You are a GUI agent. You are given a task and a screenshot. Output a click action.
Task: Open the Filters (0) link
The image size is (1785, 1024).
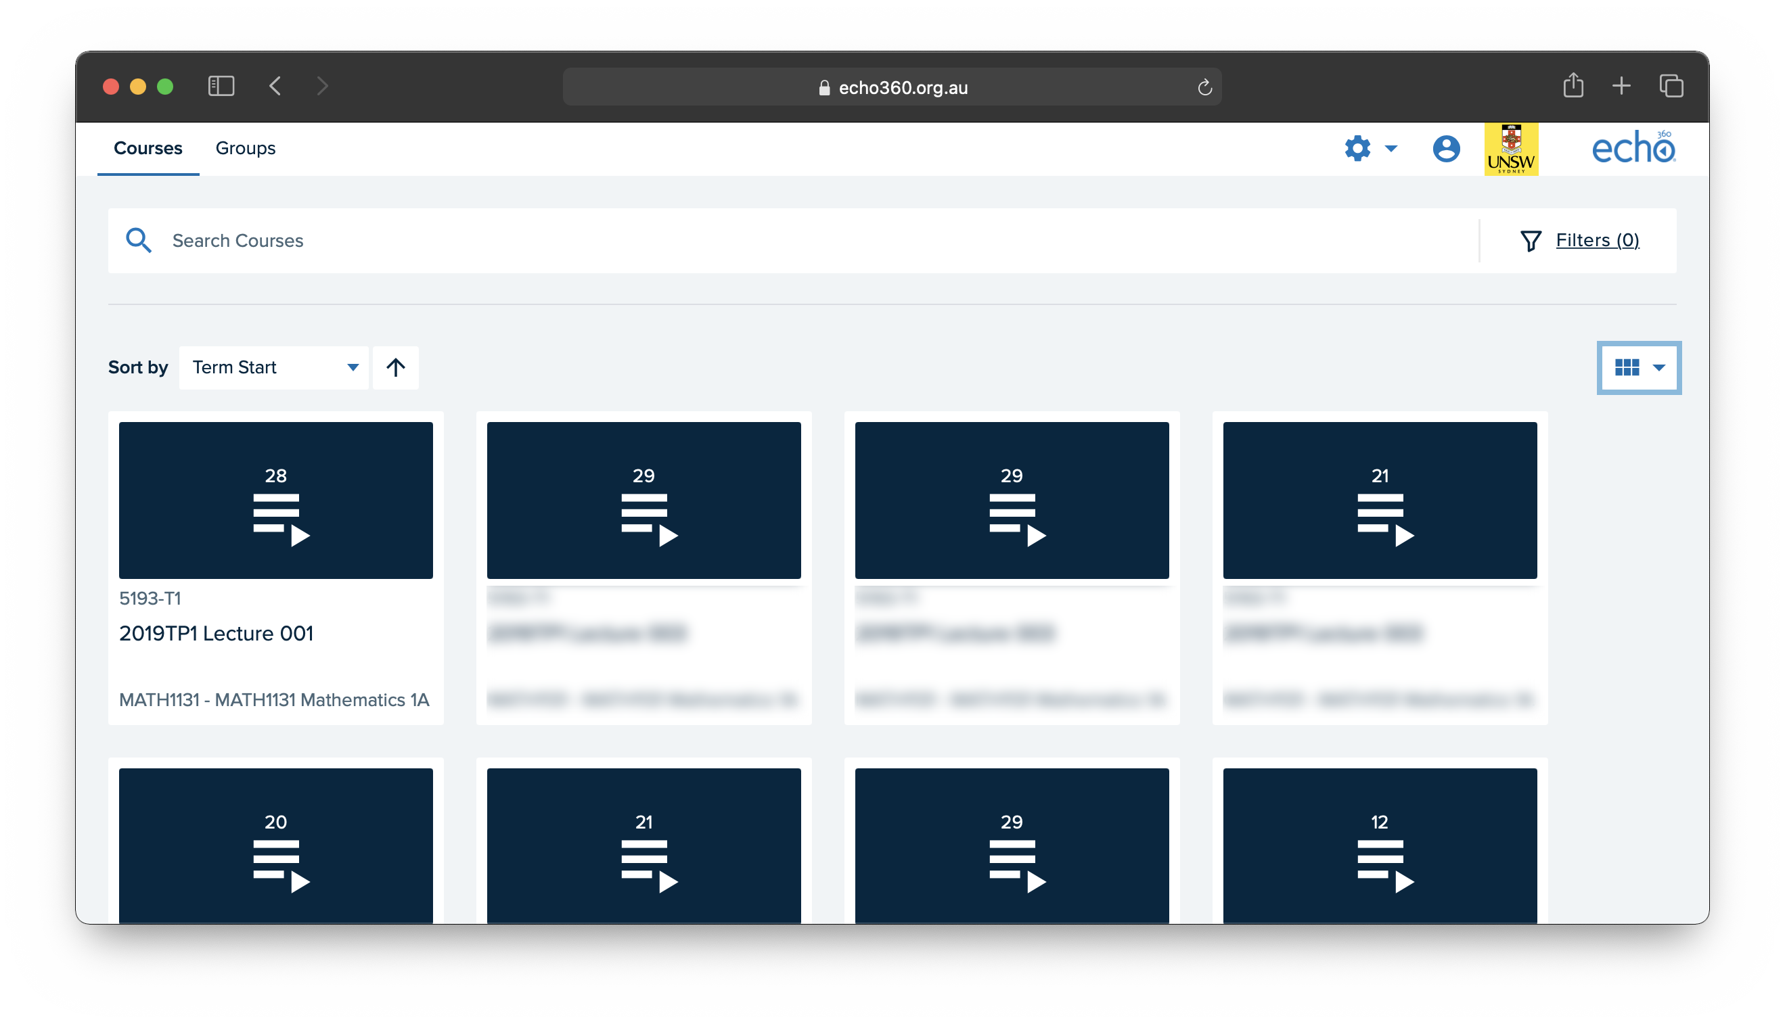pyautogui.click(x=1598, y=241)
